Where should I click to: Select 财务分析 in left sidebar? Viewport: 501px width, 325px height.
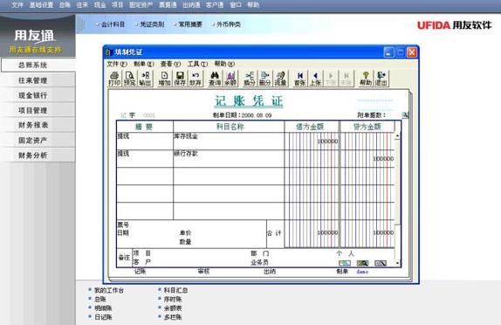pos(38,156)
